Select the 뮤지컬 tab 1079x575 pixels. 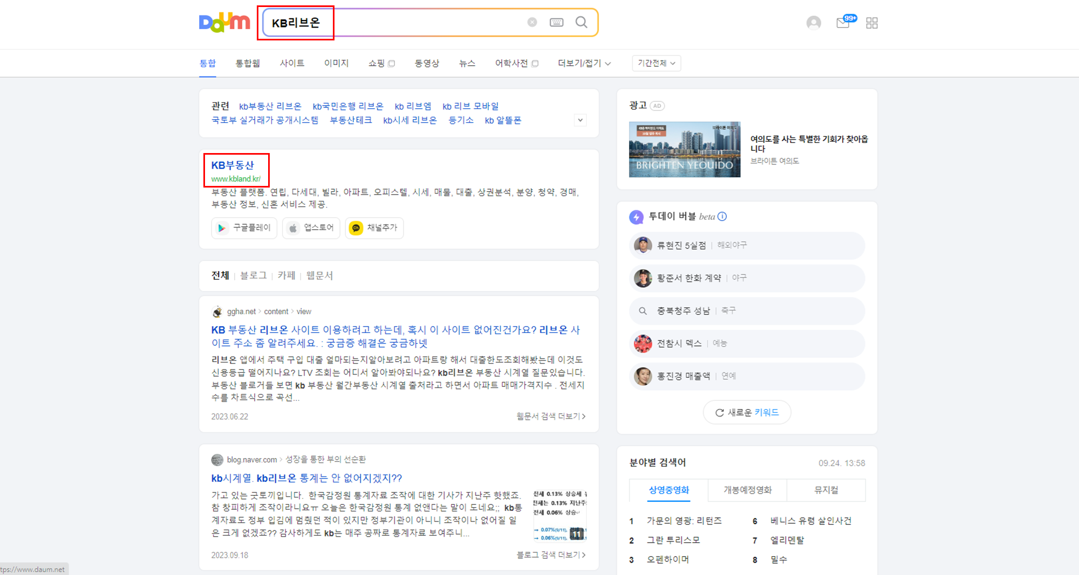(x=827, y=490)
